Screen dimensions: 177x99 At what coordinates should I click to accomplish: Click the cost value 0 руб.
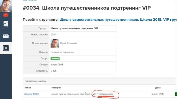pyautogui.click(x=54, y=71)
